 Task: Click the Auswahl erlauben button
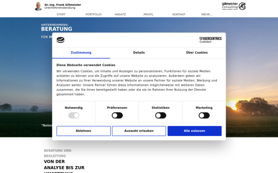(139, 131)
